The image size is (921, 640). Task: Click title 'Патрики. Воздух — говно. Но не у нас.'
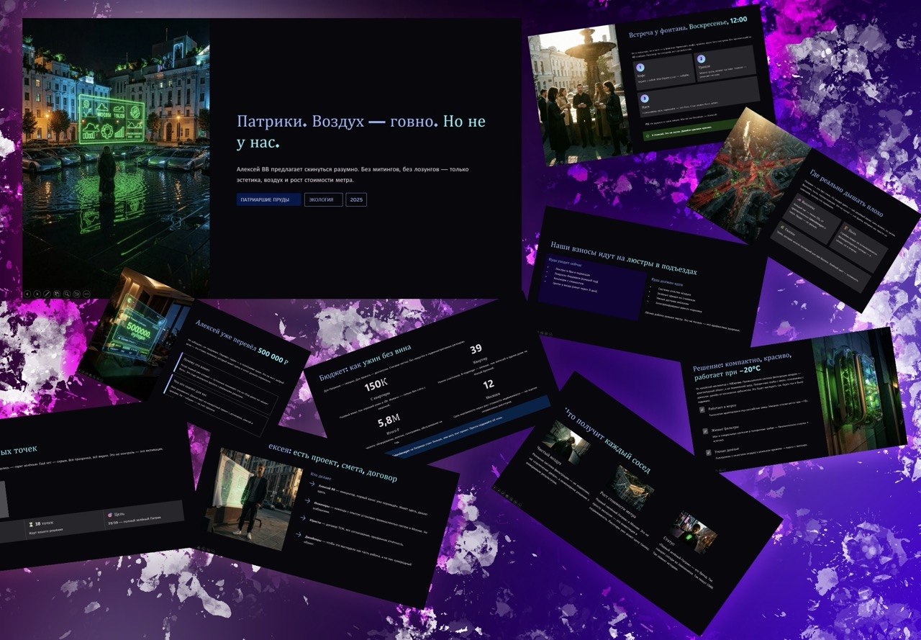[x=360, y=131]
